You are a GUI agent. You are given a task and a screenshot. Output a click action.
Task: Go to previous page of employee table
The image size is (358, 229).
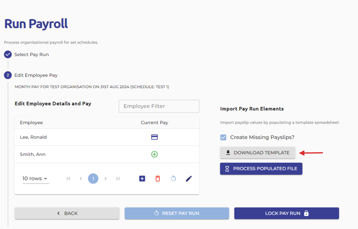81,179
